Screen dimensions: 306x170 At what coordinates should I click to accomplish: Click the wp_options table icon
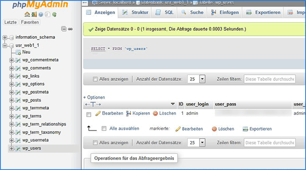(x=18, y=84)
